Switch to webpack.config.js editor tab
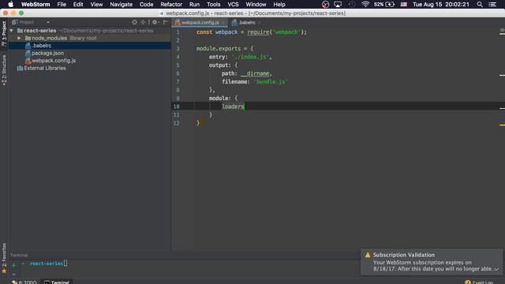Viewport: 505px width, 284px height. tap(200, 23)
